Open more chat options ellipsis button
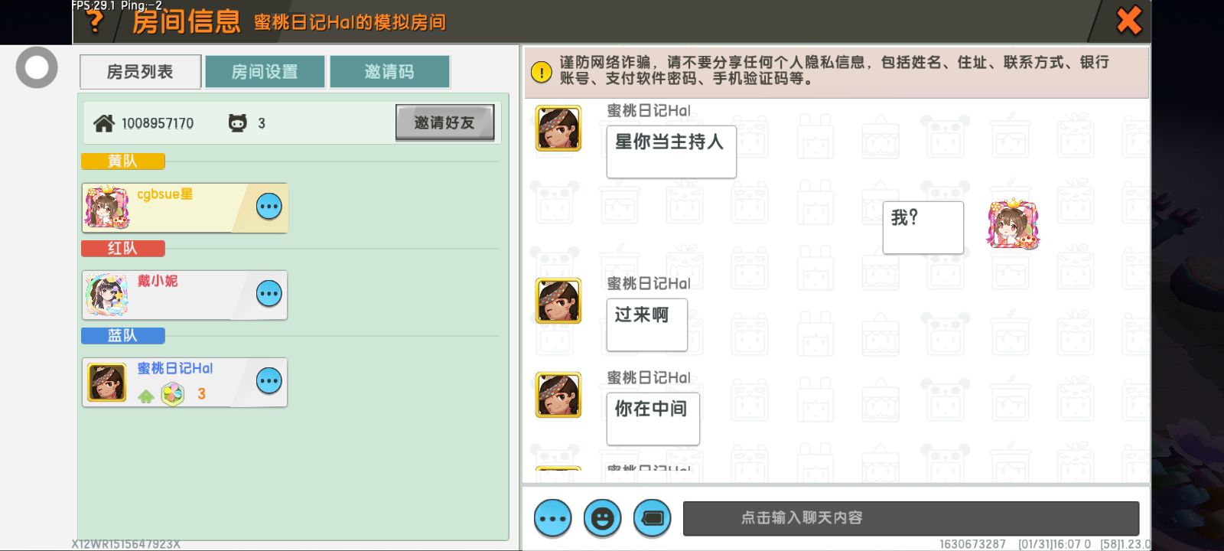Viewport: 1224px width, 551px height. click(552, 519)
